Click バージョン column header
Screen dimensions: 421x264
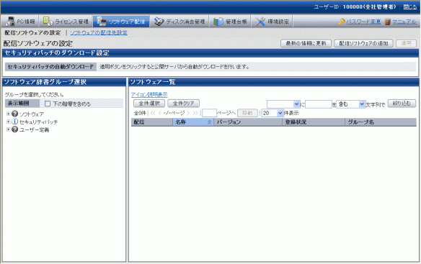click(x=248, y=122)
